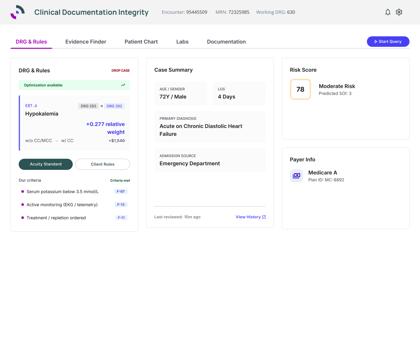Image resolution: width=420 pixels, height=343 pixels.
Task: Click the +$1,540 reimbursement value
Action: [x=116, y=141]
